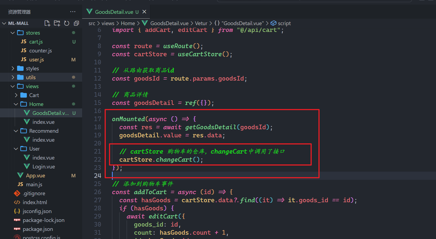Open package.json file
This screenshot has width=436, height=239.
point(38,229)
